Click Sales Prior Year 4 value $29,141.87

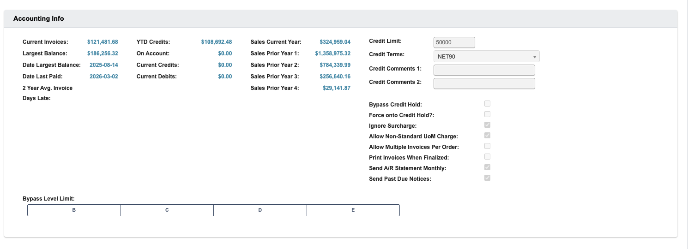pyautogui.click(x=337, y=88)
